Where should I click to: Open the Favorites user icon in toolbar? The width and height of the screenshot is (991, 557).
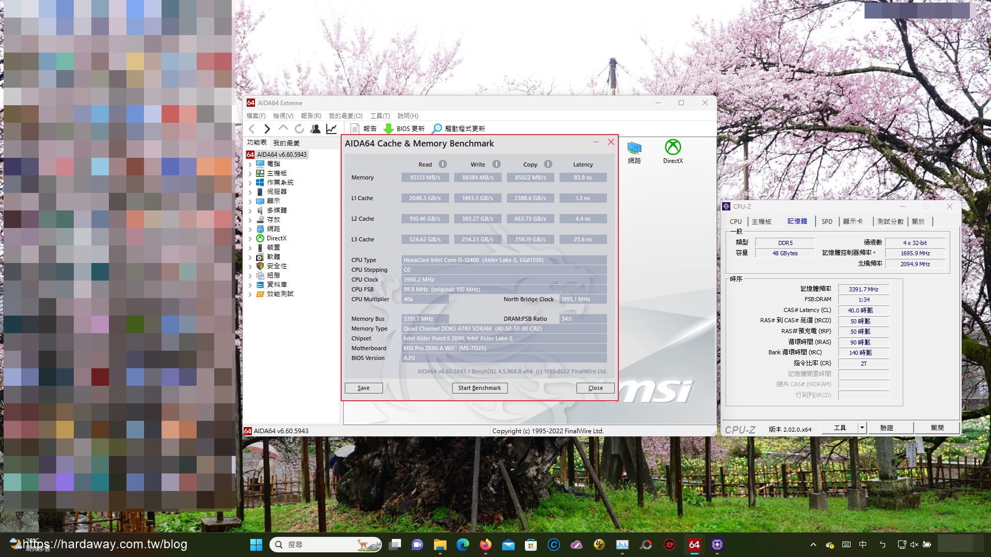pyautogui.click(x=315, y=129)
